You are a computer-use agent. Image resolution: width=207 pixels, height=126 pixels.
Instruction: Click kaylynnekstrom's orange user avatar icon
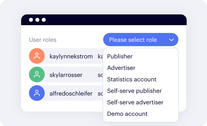point(37,56)
